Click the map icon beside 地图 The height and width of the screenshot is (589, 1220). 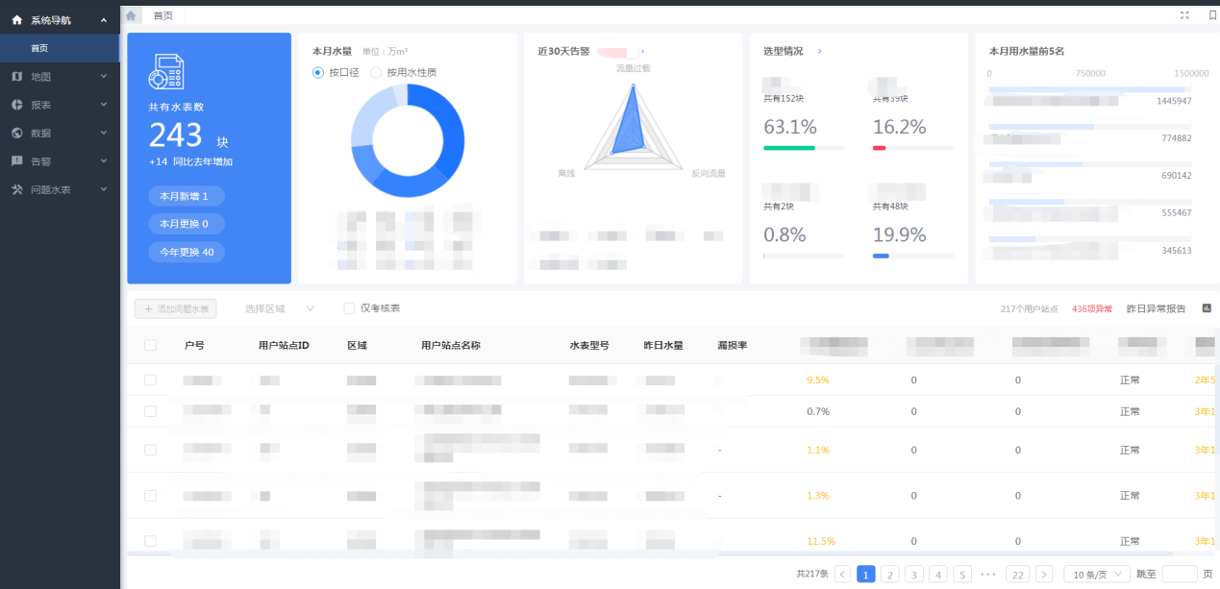(16, 76)
